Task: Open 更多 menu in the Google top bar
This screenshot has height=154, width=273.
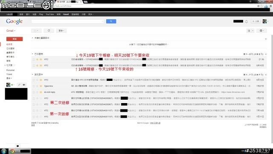Action: 91,14
